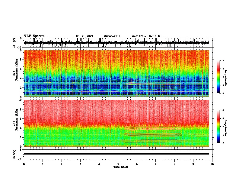239x184 pixels.
Task: Click the ch.1 spectrogram color bar
Action: (x=218, y=77)
